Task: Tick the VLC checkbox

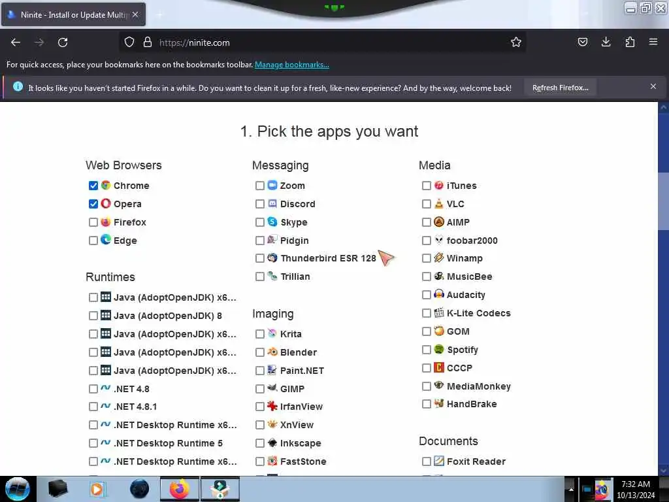Action: [426, 204]
